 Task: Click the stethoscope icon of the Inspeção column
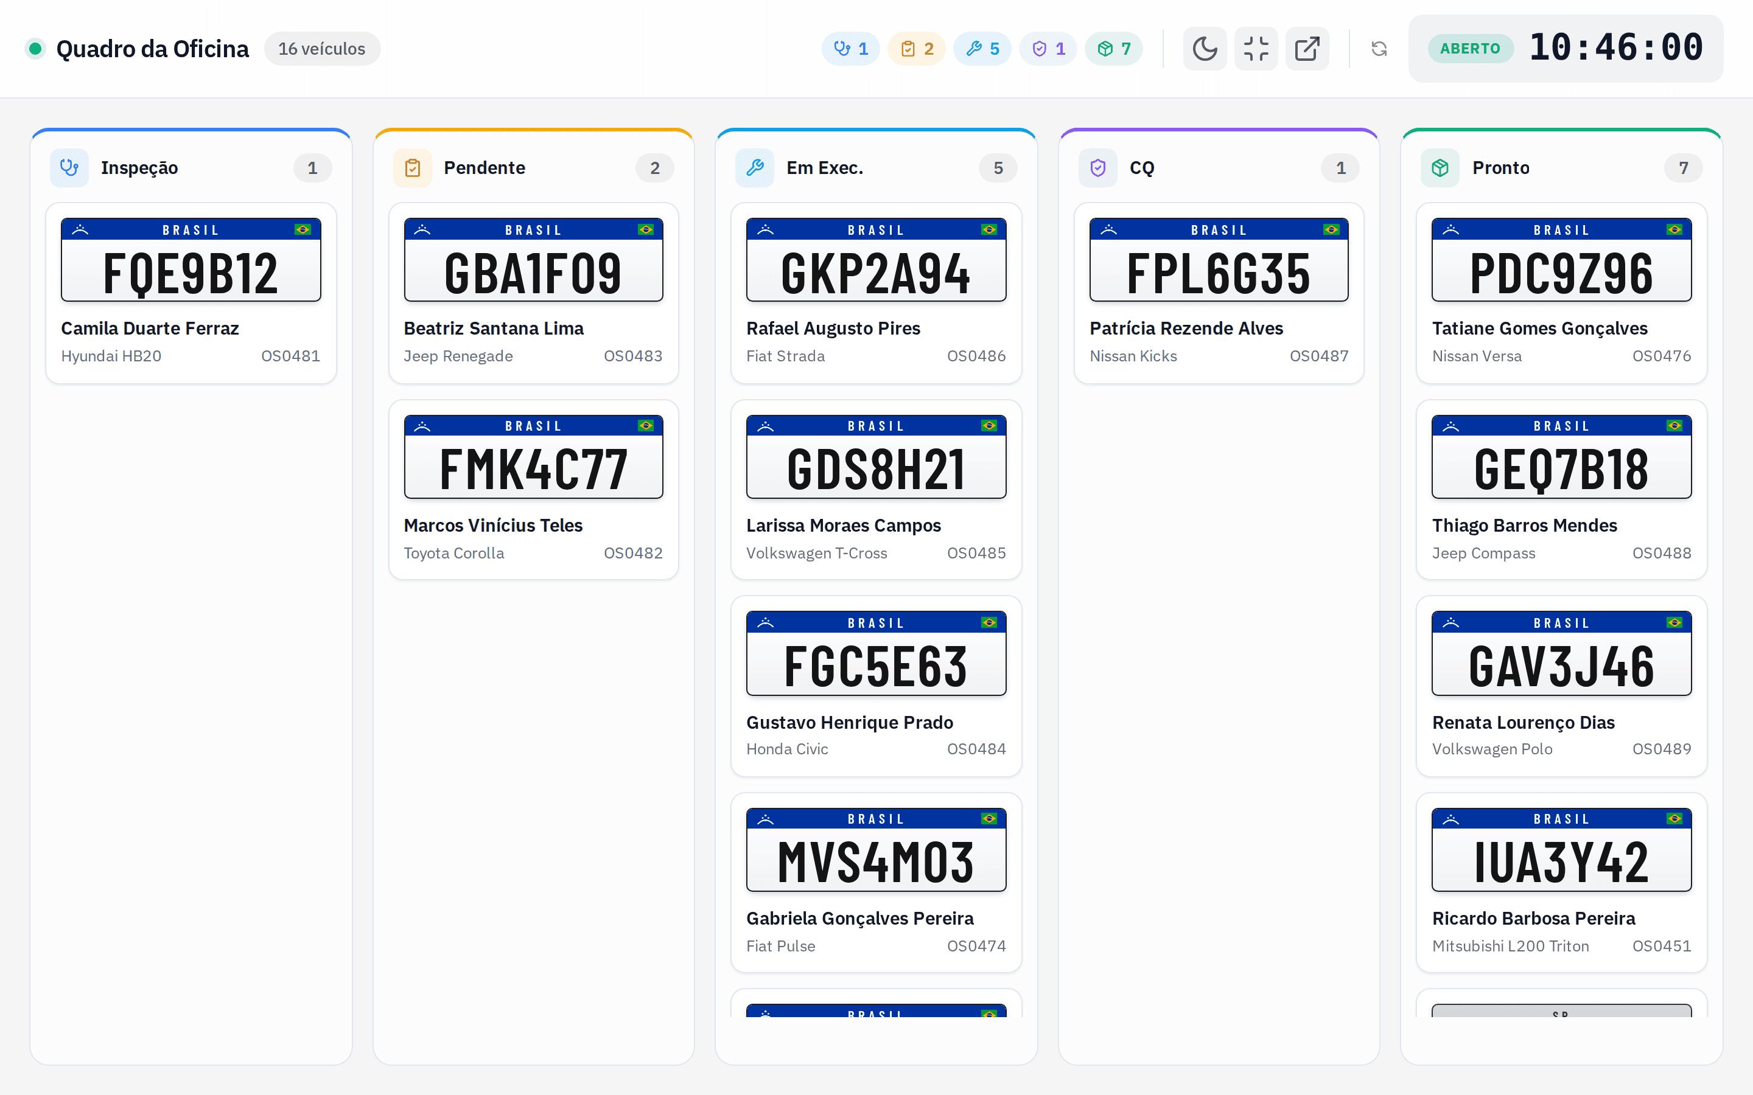click(x=69, y=168)
